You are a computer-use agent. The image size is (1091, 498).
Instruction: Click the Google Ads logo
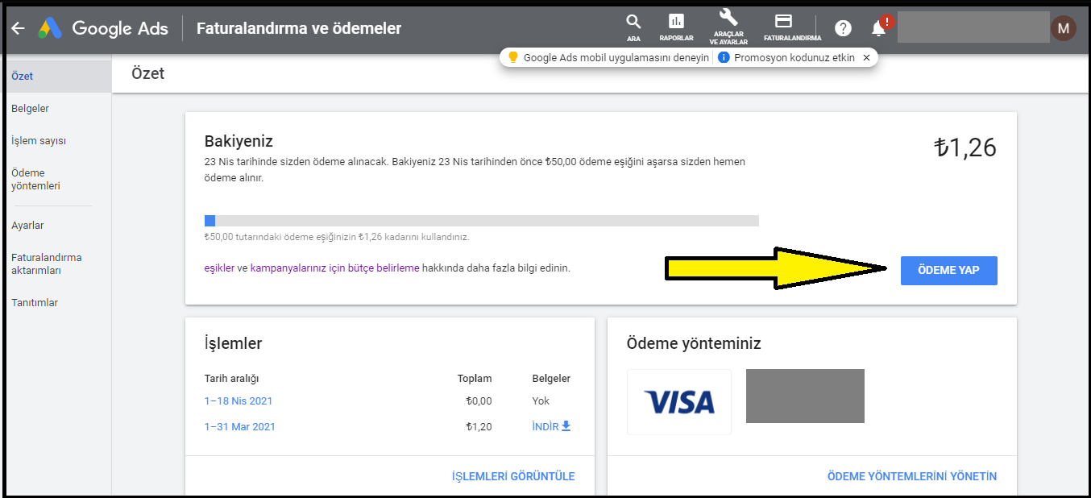[x=51, y=29]
